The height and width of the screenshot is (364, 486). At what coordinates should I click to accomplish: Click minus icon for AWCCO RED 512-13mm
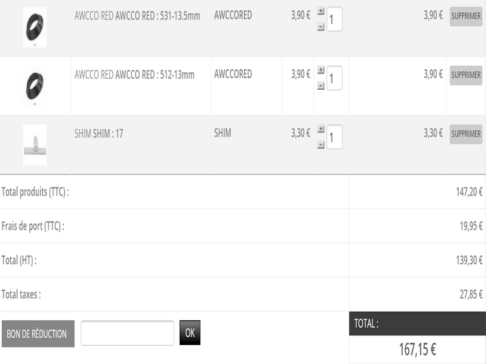321,86
